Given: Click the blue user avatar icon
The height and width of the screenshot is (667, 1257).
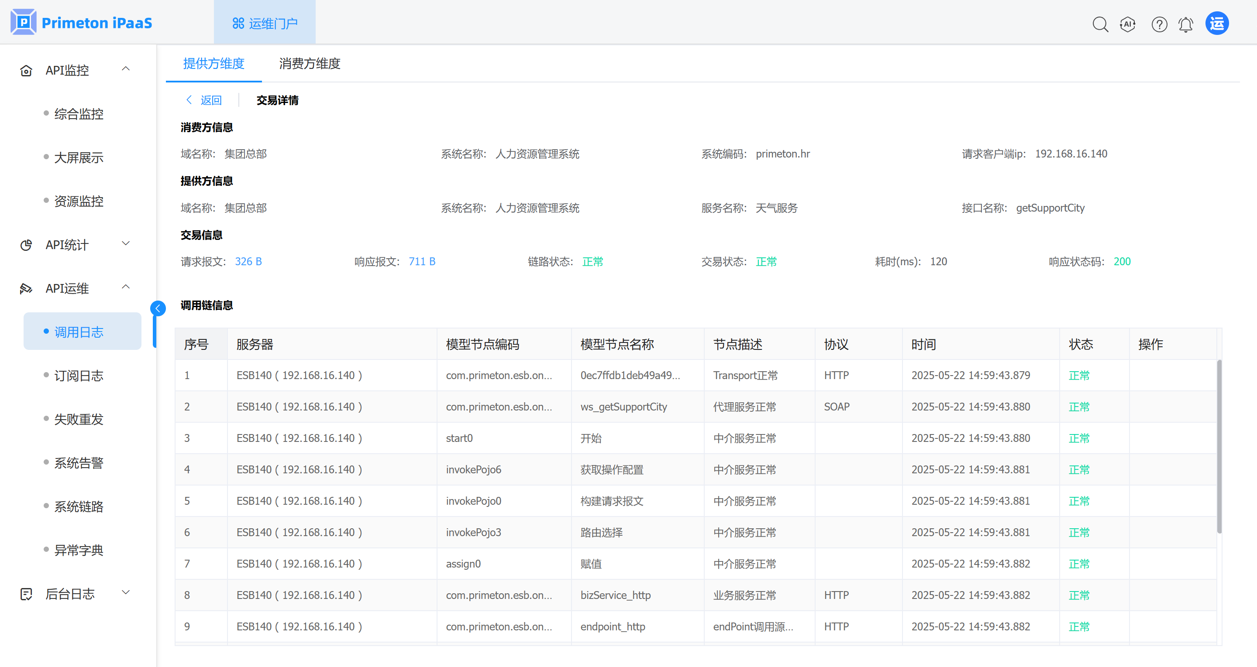Looking at the screenshot, I should pyautogui.click(x=1217, y=24).
